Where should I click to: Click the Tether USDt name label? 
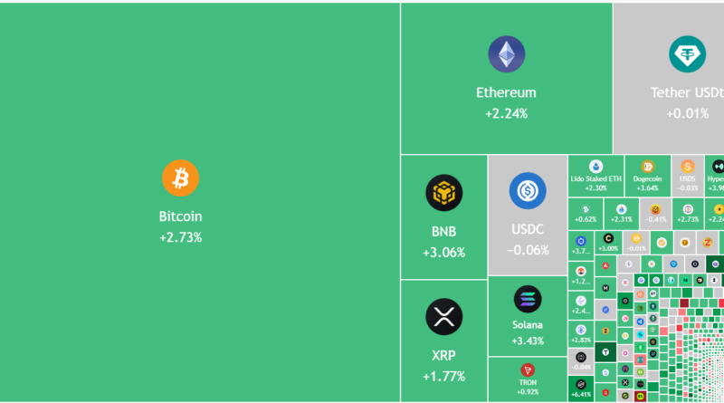(x=687, y=92)
